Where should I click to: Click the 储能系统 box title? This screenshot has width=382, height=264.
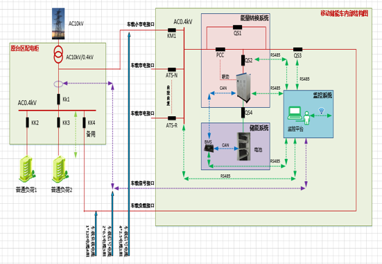[x=259, y=128]
